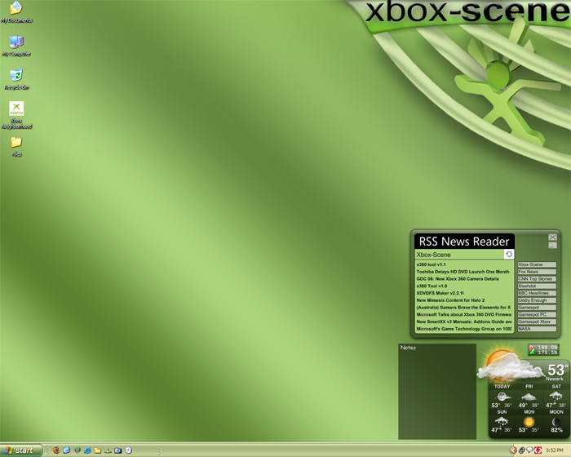The image size is (571, 457).
Task: Click the network traffic meter widget
Action: point(543,350)
